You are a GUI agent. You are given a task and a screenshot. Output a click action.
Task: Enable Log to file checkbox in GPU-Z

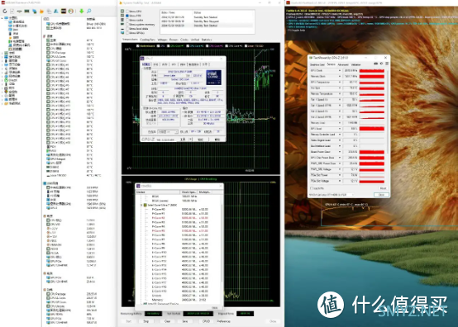[312, 188]
